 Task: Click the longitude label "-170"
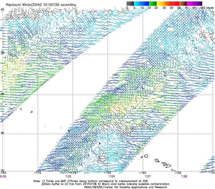tap(73, 173)
